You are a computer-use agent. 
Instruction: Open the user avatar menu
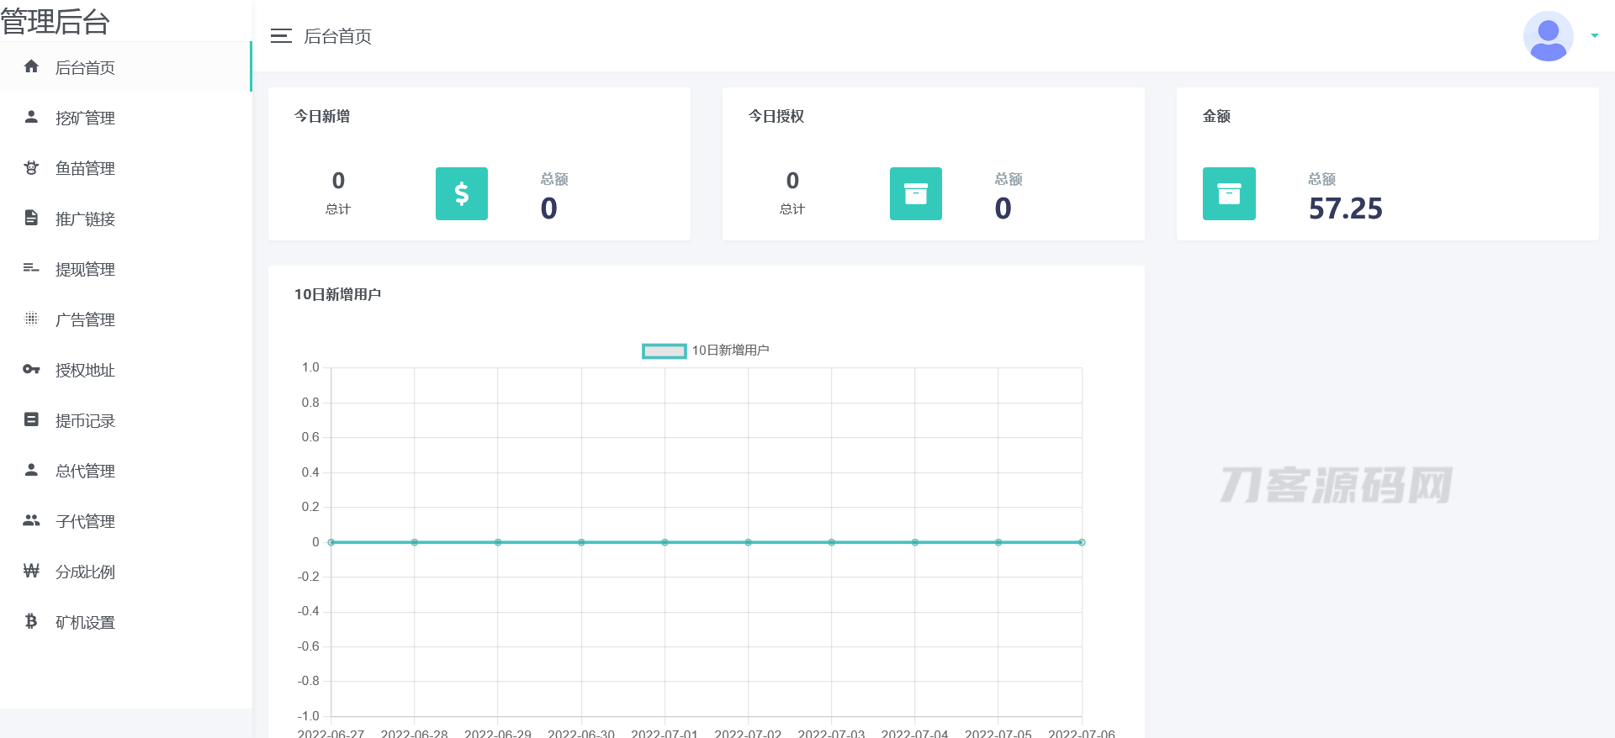(1548, 36)
